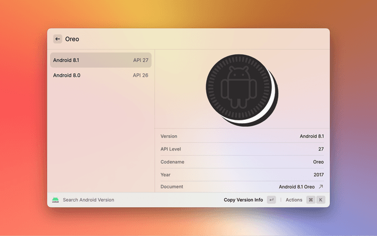Click the Codename row value Oreo

coord(318,162)
